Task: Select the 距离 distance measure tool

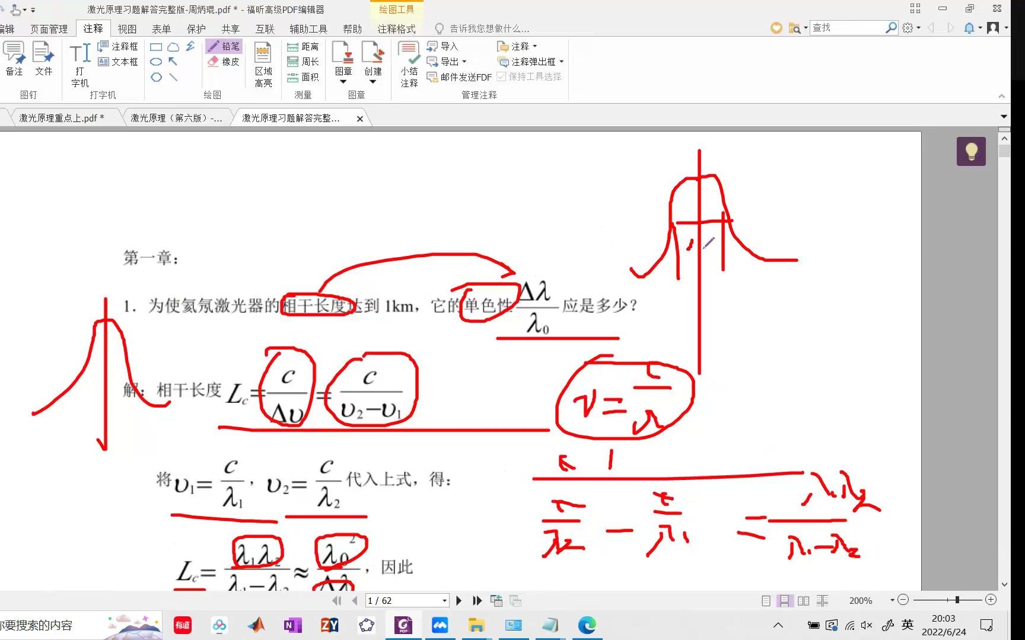Action: [x=303, y=46]
